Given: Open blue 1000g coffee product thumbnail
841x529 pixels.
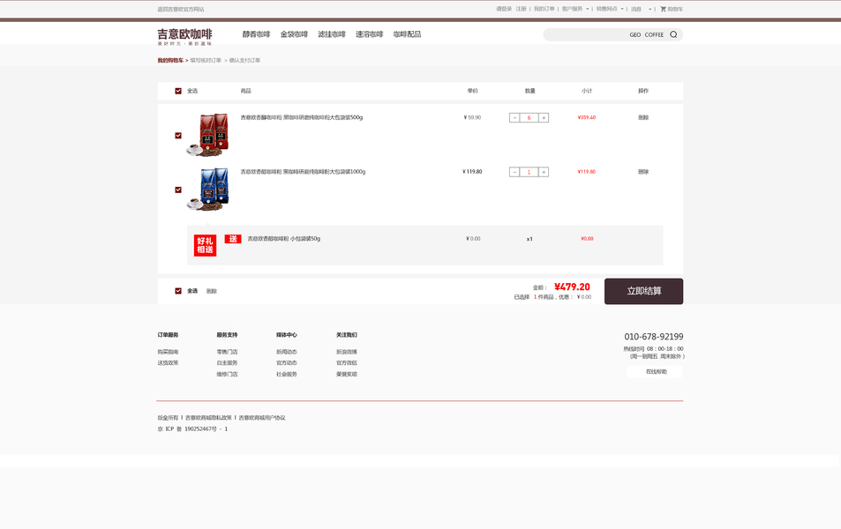Looking at the screenshot, I should coord(208,190).
